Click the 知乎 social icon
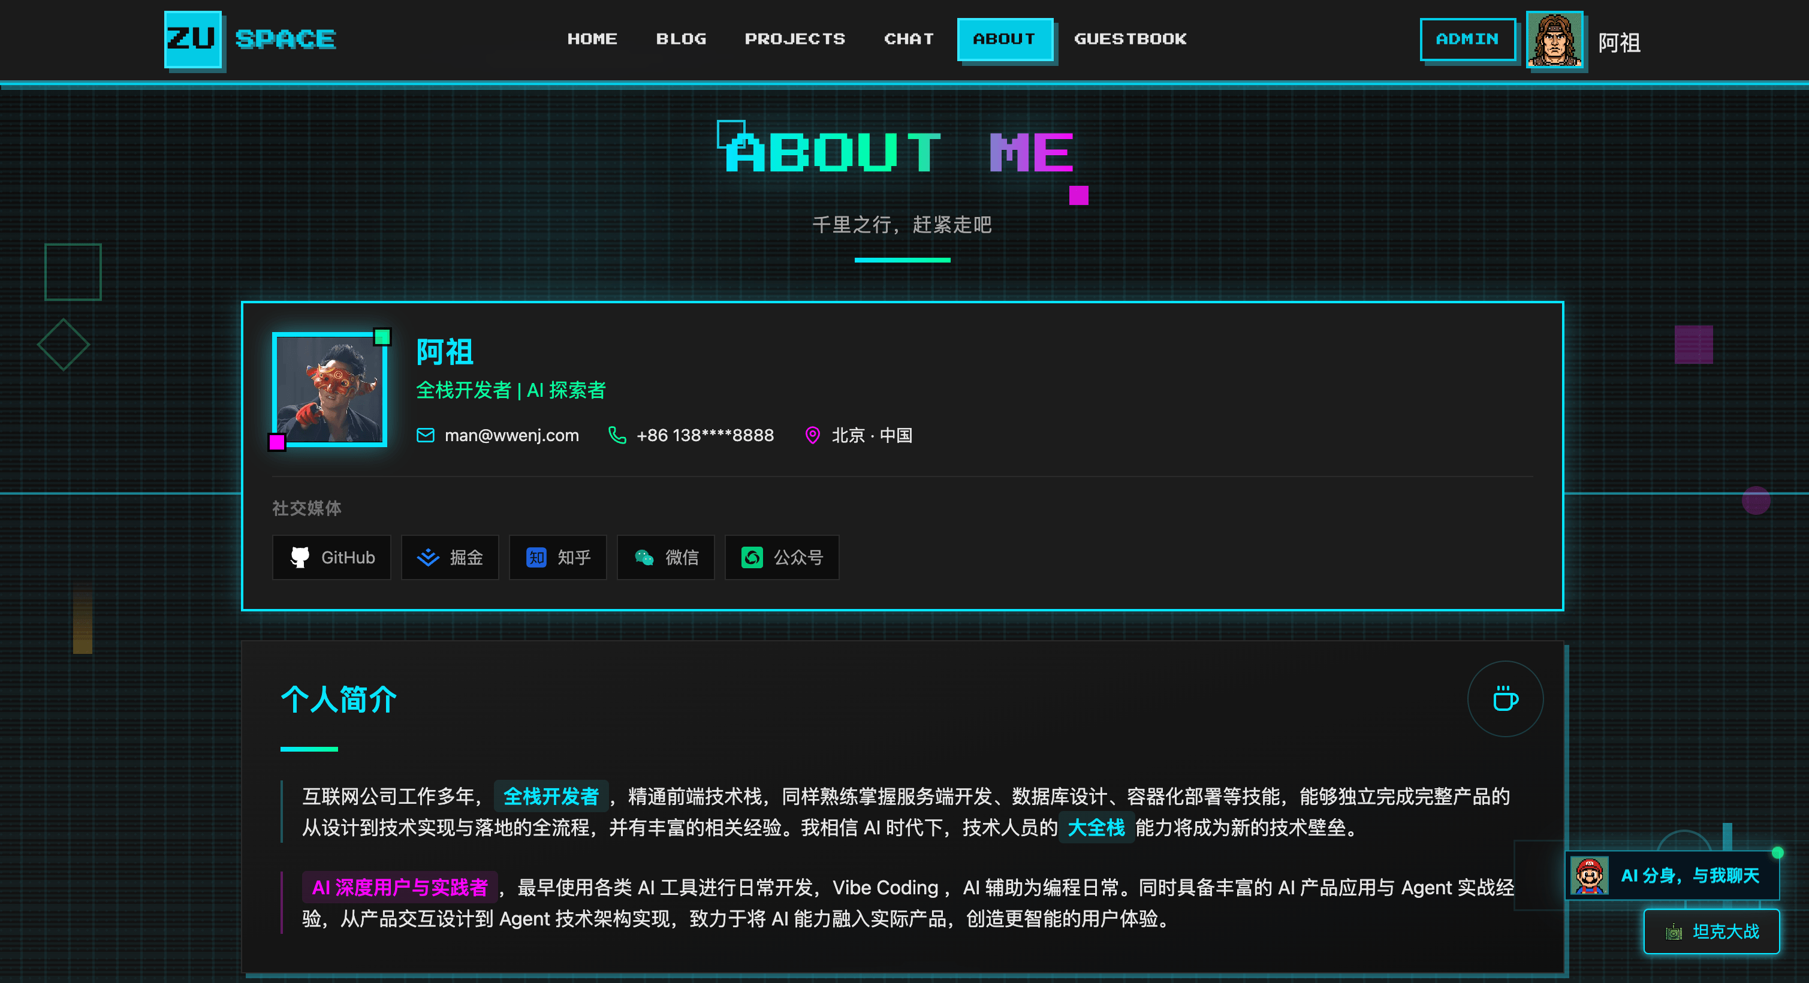Viewport: 1809px width, 983px height. (x=536, y=557)
